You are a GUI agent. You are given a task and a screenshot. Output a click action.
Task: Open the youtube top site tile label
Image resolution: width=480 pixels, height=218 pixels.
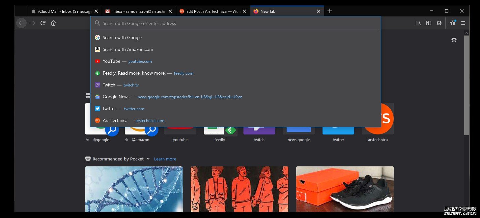click(180, 140)
